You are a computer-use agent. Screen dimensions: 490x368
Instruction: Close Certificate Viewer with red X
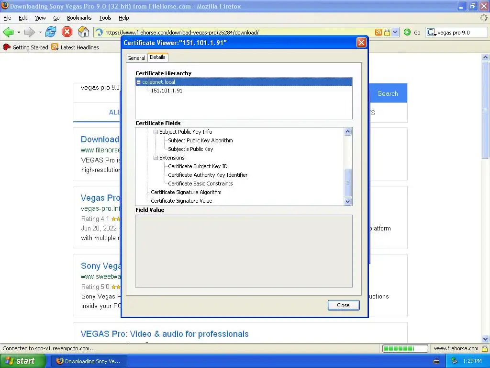[x=361, y=43]
